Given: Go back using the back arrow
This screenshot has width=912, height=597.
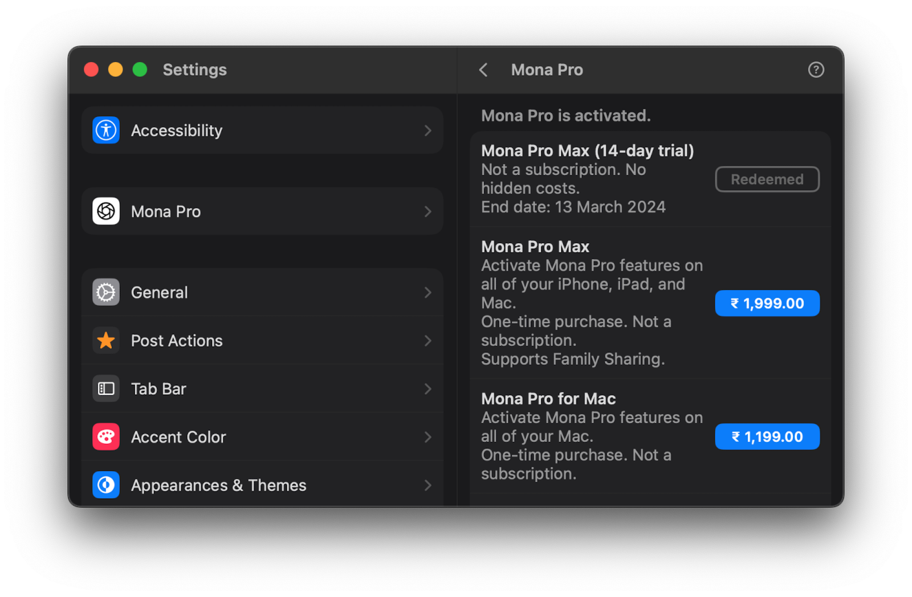Looking at the screenshot, I should pyautogui.click(x=483, y=69).
